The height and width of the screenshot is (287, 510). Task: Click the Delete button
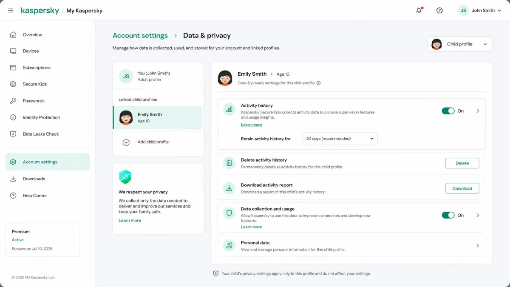click(x=462, y=163)
